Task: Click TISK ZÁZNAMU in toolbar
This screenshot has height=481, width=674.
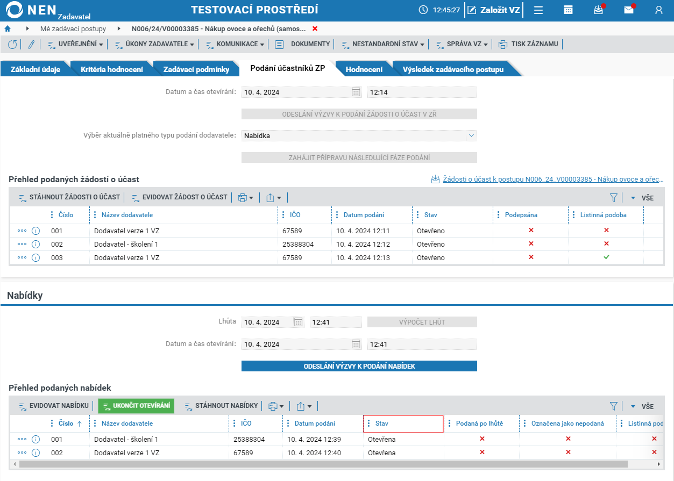Action: click(528, 44)
